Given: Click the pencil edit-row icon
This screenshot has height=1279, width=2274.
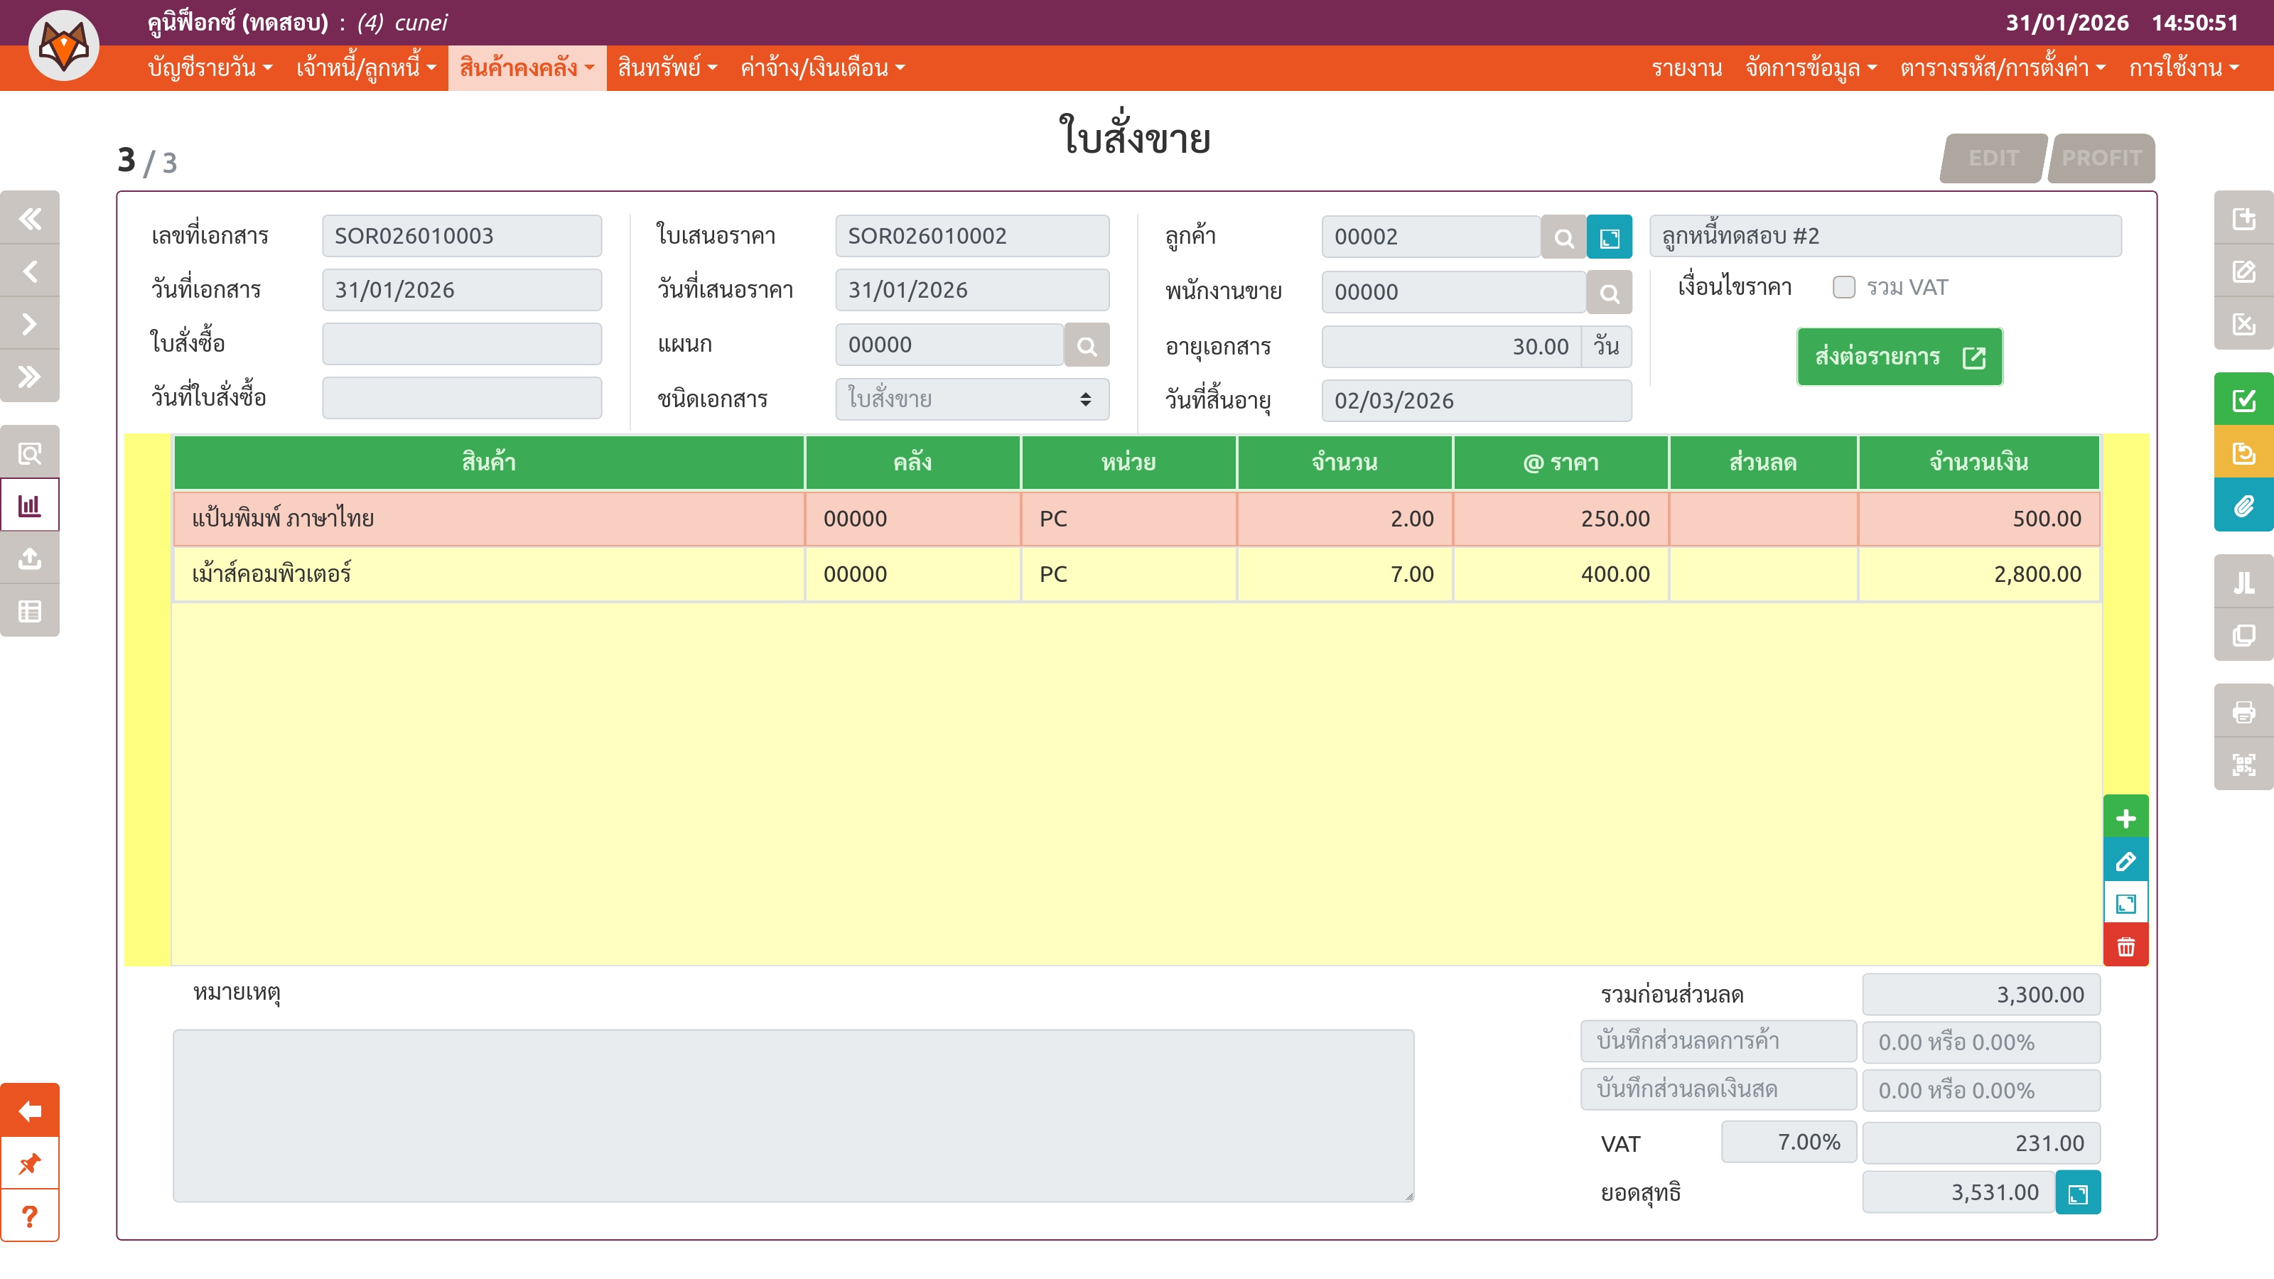Looking at the screenshot, I should click(2125, 860).
